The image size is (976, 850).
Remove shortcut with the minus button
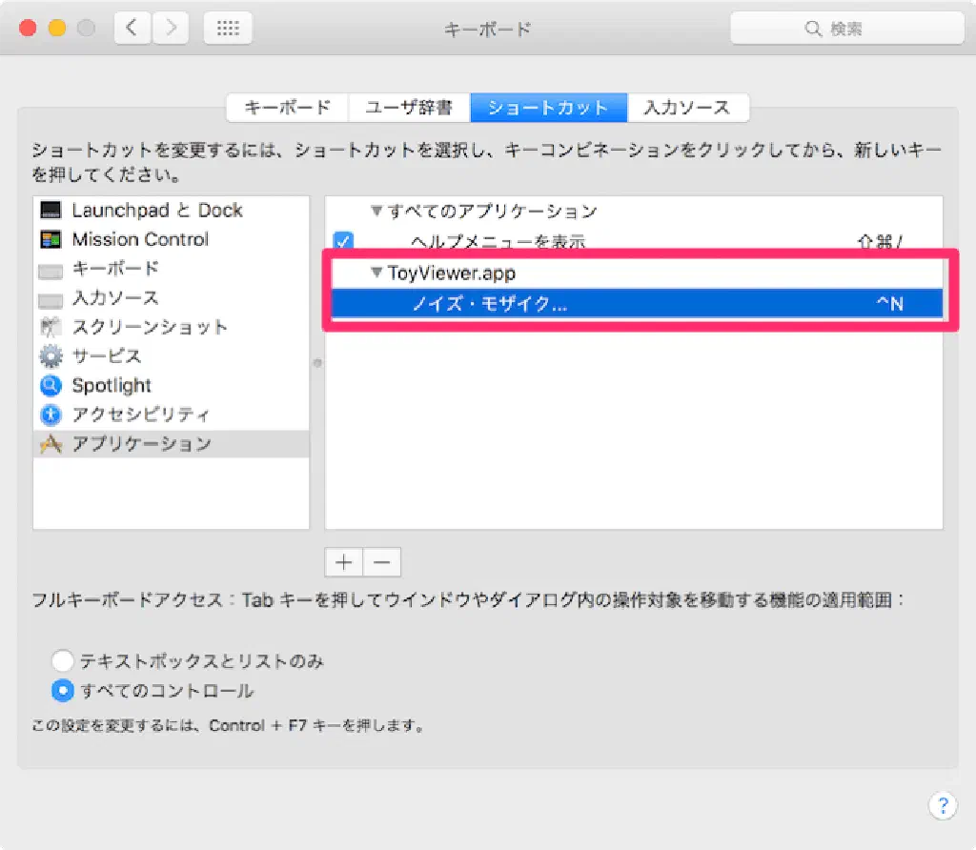[x=382, y=562]
